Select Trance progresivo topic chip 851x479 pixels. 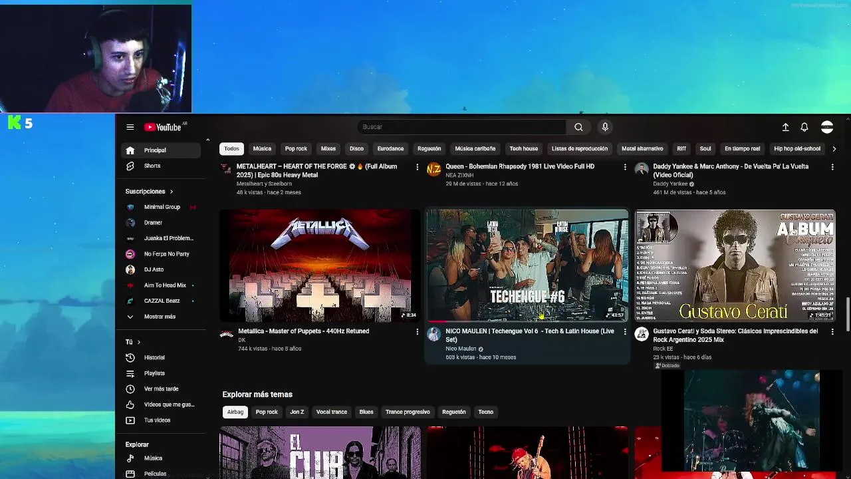point(408,412)
